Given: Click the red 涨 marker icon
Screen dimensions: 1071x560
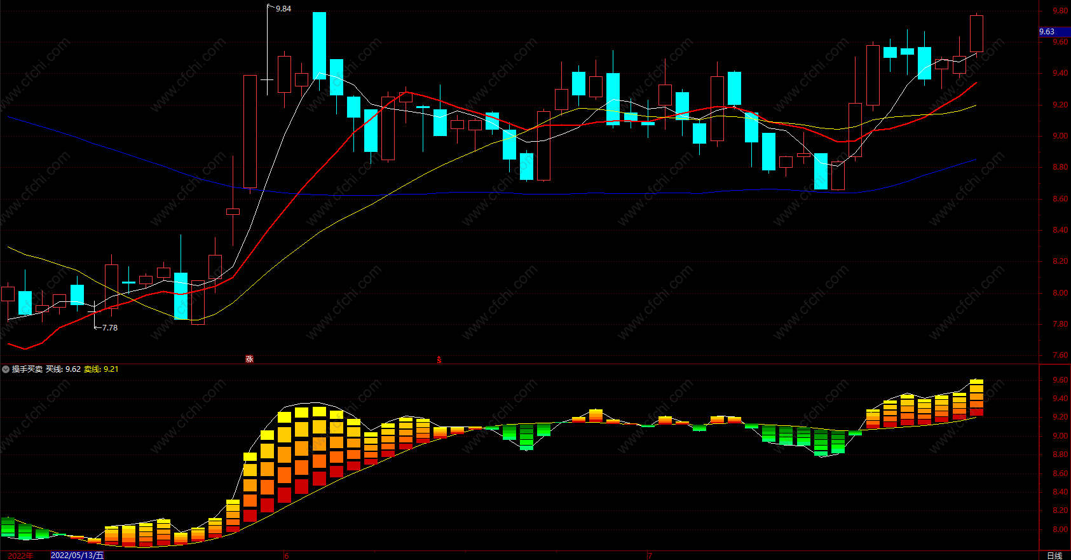Looking at the screenshot, I should click(250, 359).
